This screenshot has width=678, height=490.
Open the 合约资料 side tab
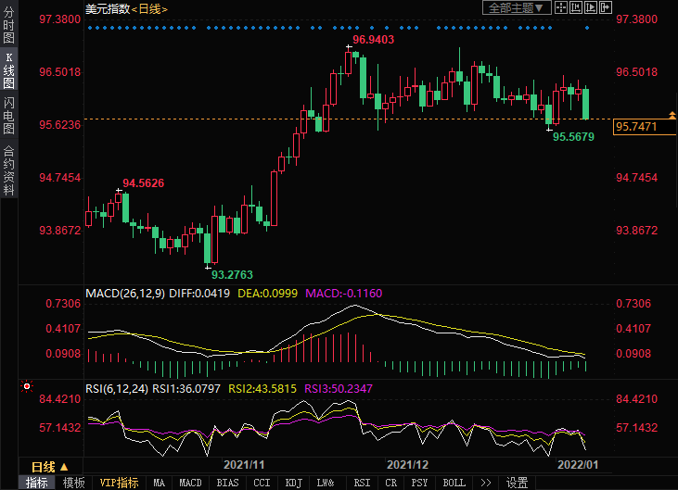[x=8, y=170]
